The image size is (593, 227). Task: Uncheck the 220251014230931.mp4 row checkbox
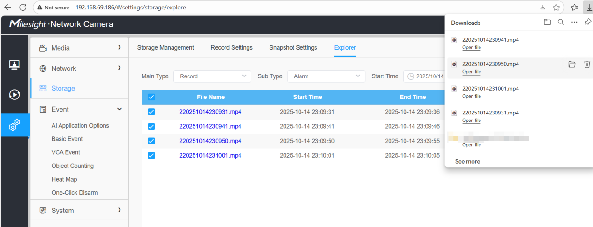151,112
